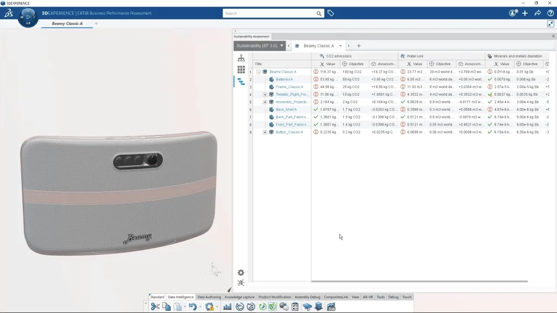
Task: Add a new assessment tab with plus
Action: tap(359, 46)
